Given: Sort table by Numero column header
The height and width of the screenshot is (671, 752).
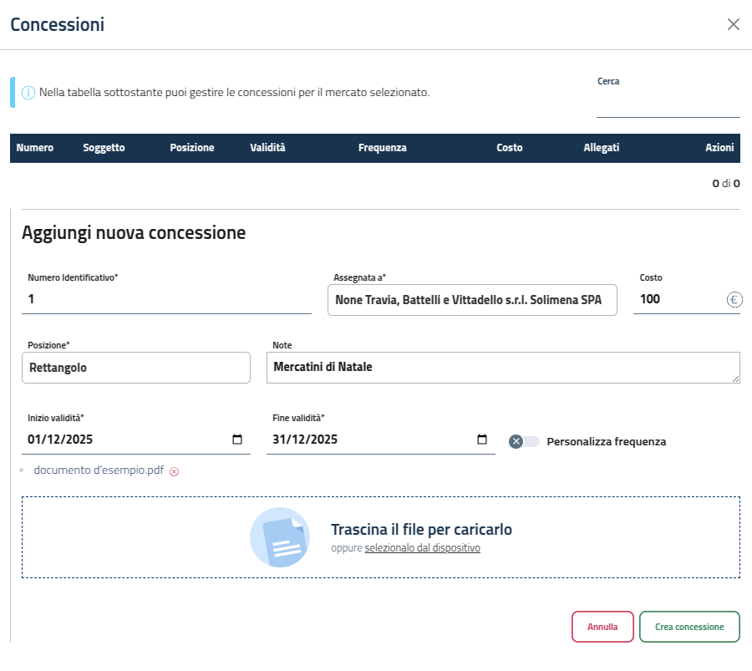Looking at the screenshot, I should click(x=35, y=148).
